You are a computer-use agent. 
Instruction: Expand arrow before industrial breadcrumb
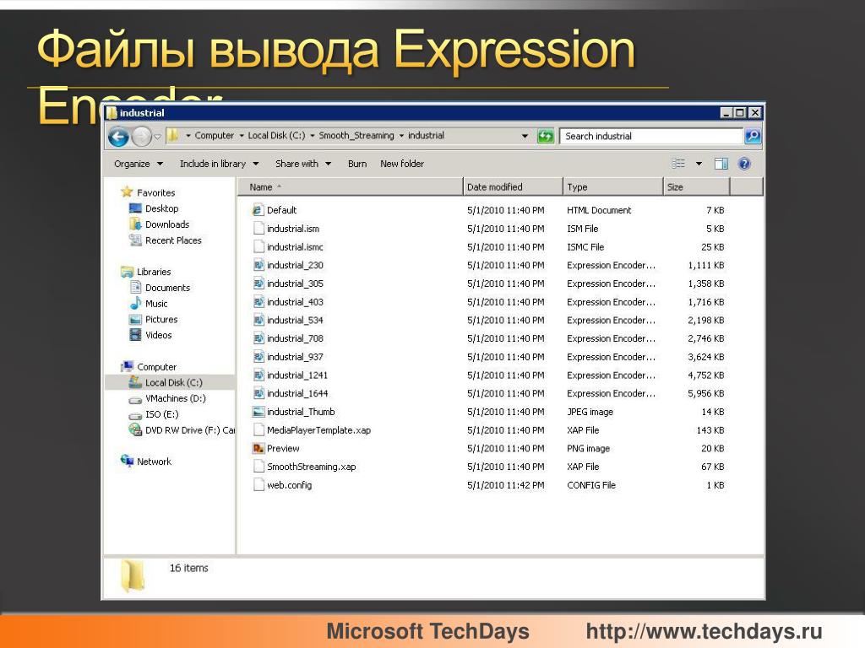pyautogui.click(x=401, y=136)
